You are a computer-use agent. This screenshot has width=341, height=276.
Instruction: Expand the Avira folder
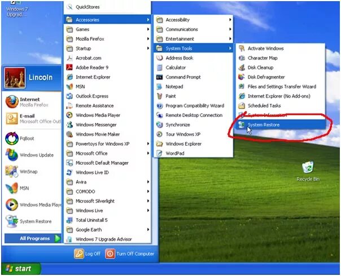click(x=108, y=182)
